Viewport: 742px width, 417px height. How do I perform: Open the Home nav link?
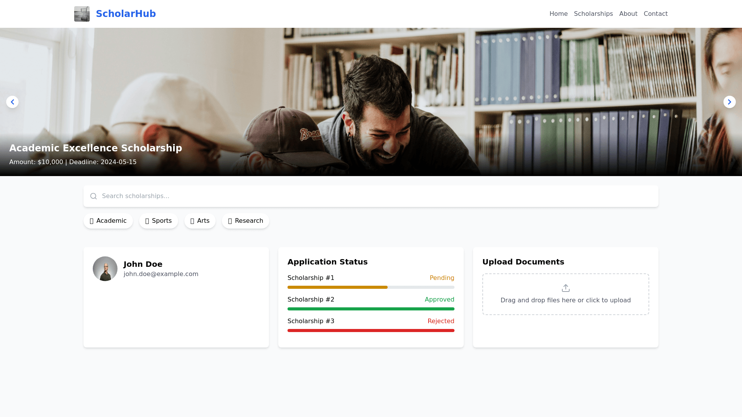coord(558,14)
